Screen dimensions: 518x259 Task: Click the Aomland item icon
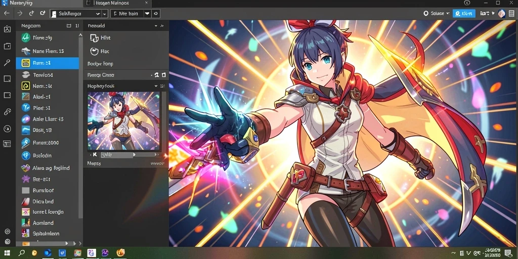point(26,223)
